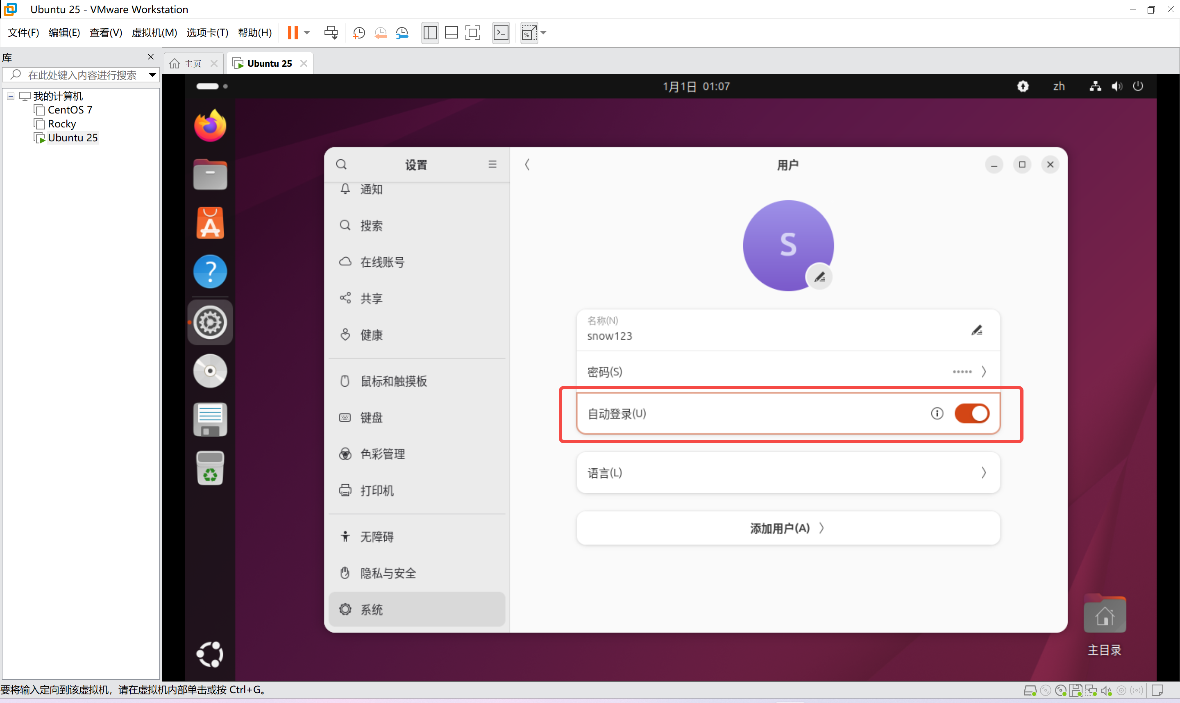This screenshot has height=703, width=1180.
Task: Open Firefox from the Ubuntu dock
Action: pyautogui.click(x=210, y=126)
